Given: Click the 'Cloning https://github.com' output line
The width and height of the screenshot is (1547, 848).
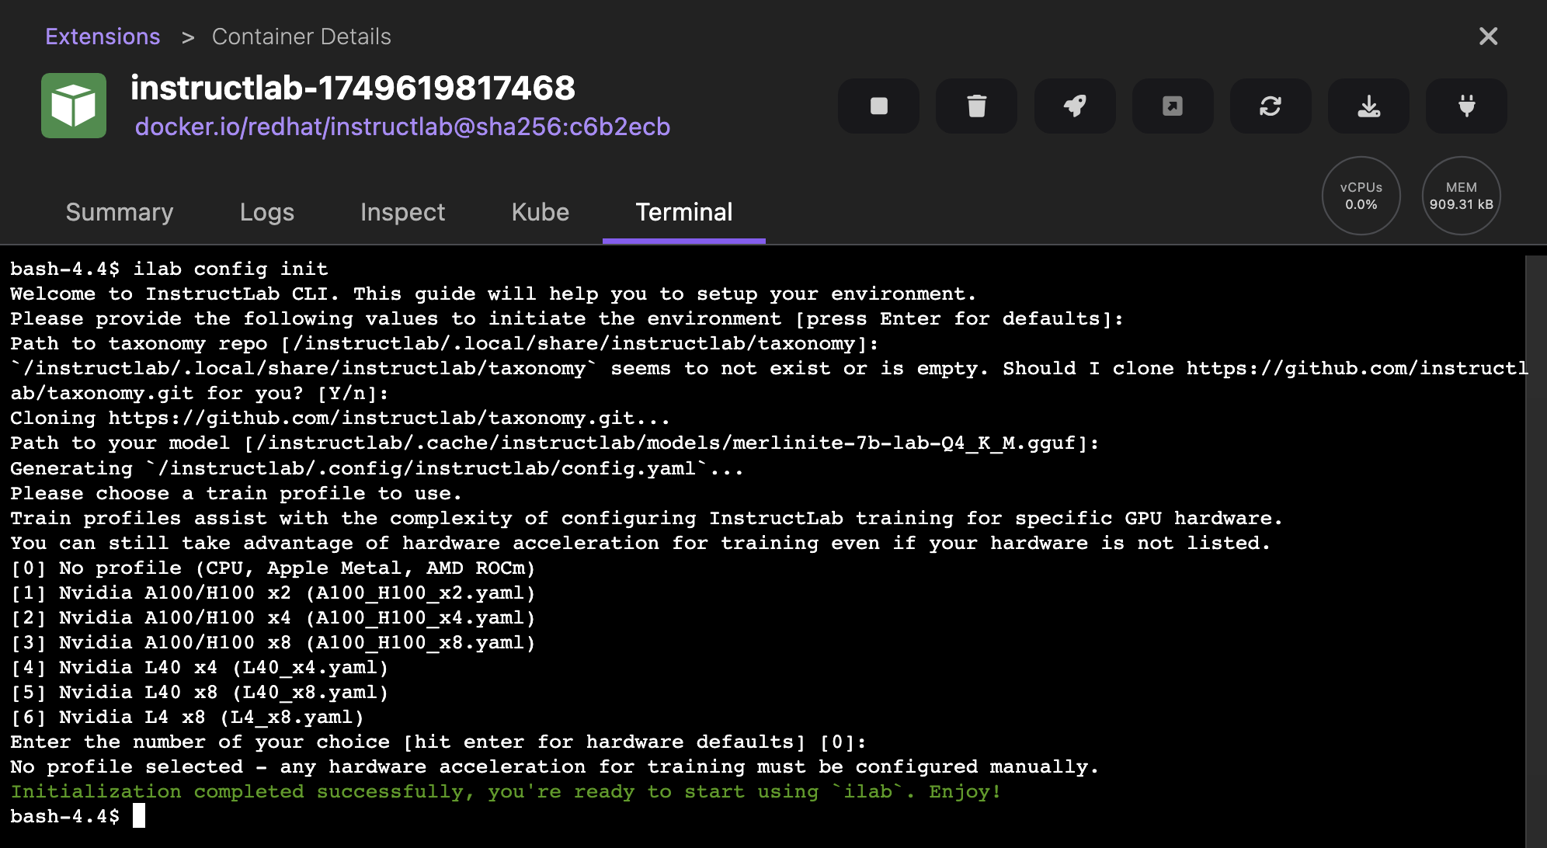Looking at the screenshot, I should tap(340, 418).
